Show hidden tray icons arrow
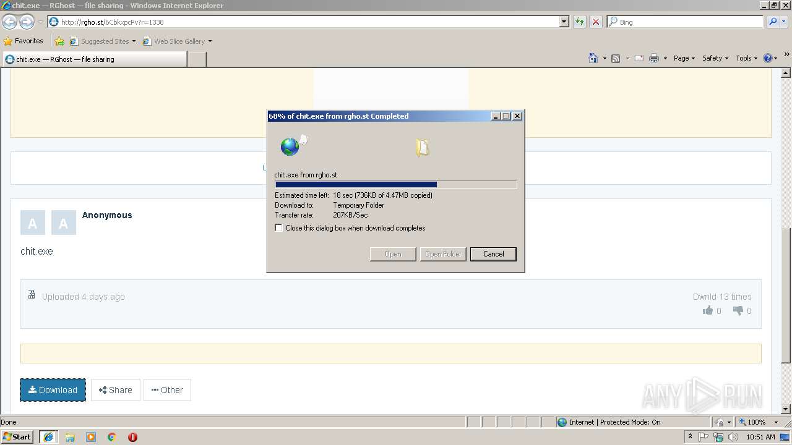Viewport: 792px width, 445px height. coord(690,437)
